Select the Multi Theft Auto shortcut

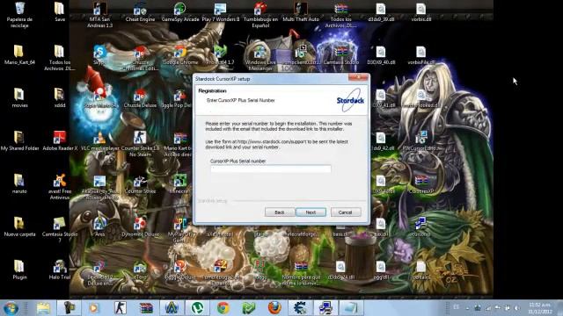coord(301,11)
